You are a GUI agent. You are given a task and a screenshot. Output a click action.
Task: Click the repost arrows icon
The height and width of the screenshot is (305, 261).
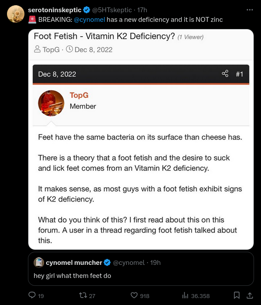coord(83,295)
